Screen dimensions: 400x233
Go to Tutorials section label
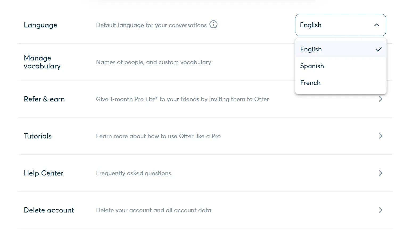click(38, 136)
